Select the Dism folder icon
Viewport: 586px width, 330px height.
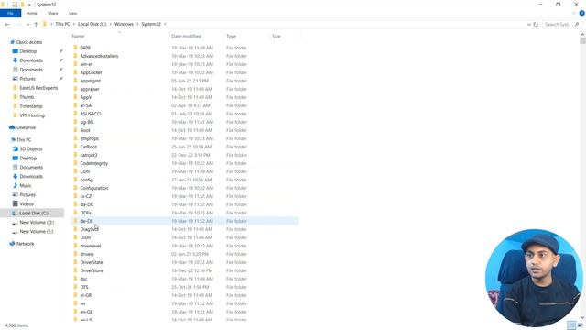(x=75, y=237)
